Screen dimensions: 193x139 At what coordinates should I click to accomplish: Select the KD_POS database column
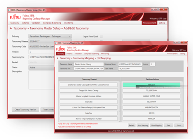(x=152, y=113)
